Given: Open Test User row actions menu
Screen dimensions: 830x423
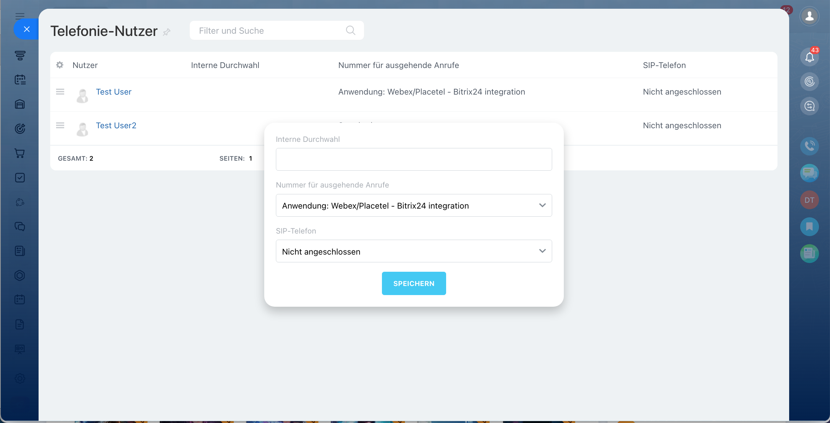Looking at the screenshot, I should coord(60,92).
